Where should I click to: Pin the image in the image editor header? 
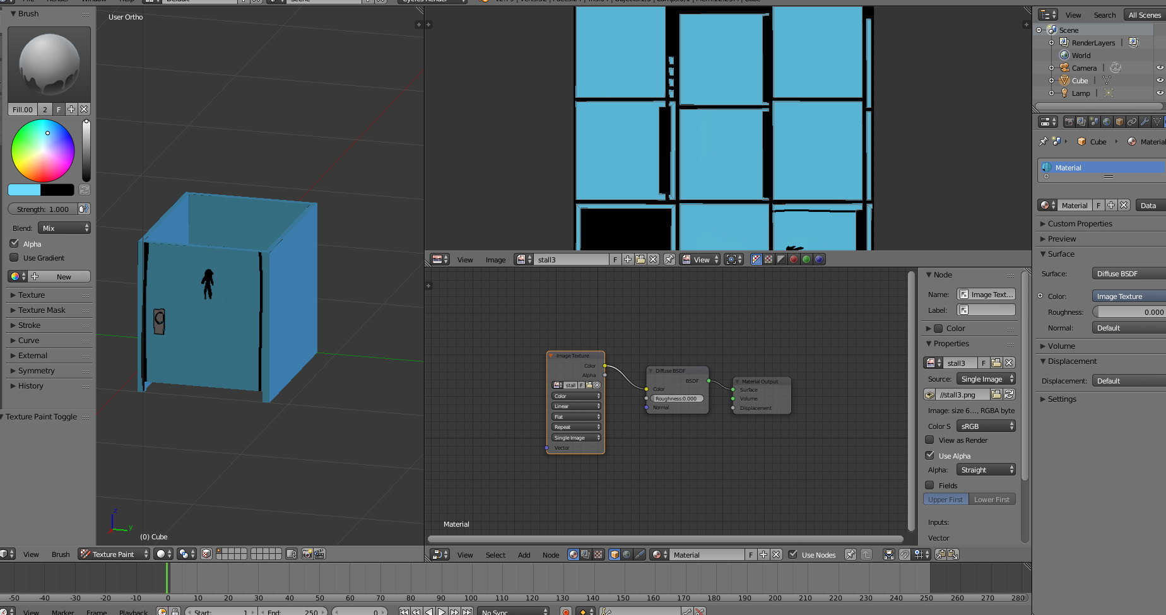click(x=669, y=259)
